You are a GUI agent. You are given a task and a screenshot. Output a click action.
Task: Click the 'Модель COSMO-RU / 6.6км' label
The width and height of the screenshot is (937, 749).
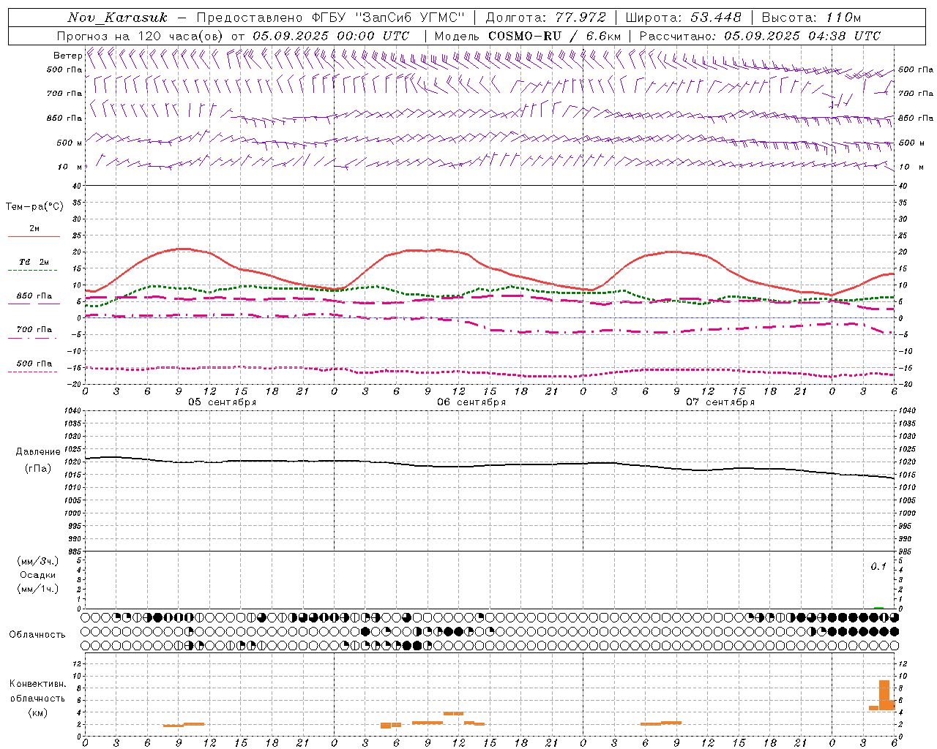pos(528,36)
